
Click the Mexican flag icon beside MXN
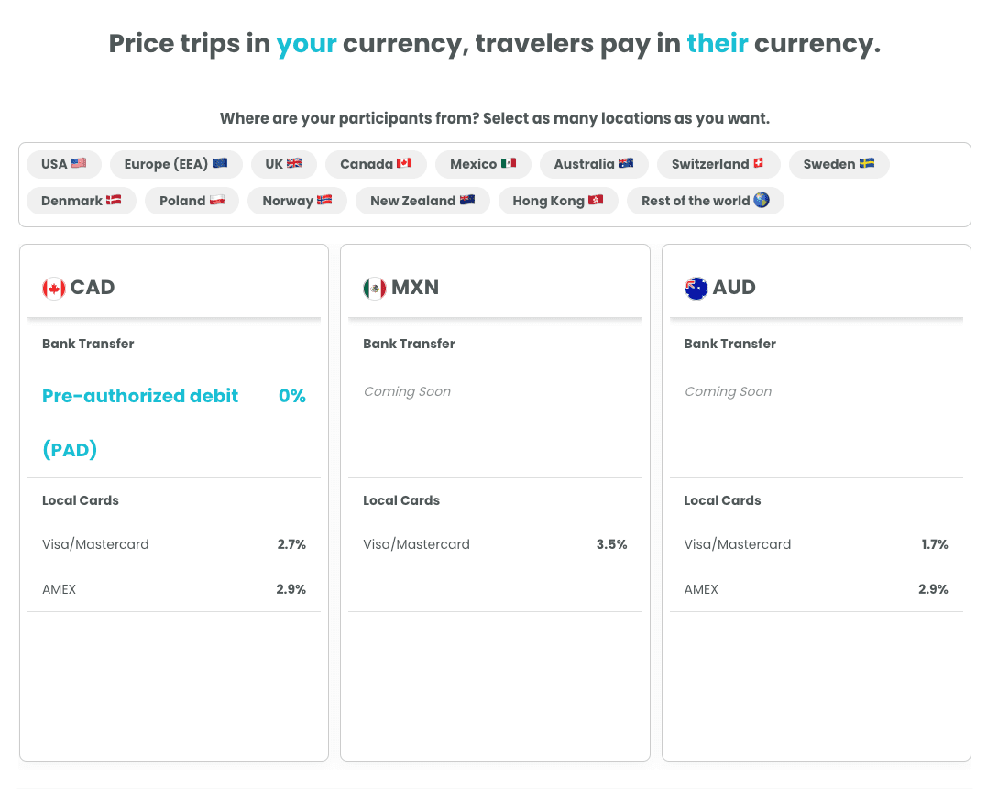point(375,289)
